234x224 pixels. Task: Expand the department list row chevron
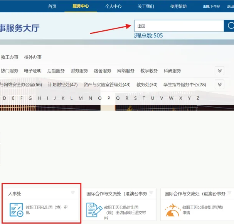click(x=219, y=85)
